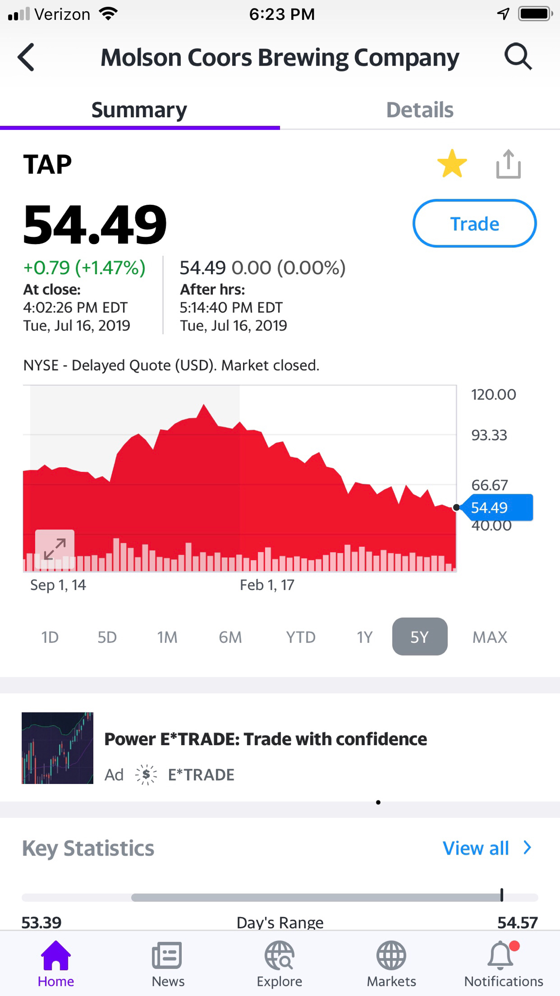
Task: Select the 1D chart range
Action: [50, 637]
